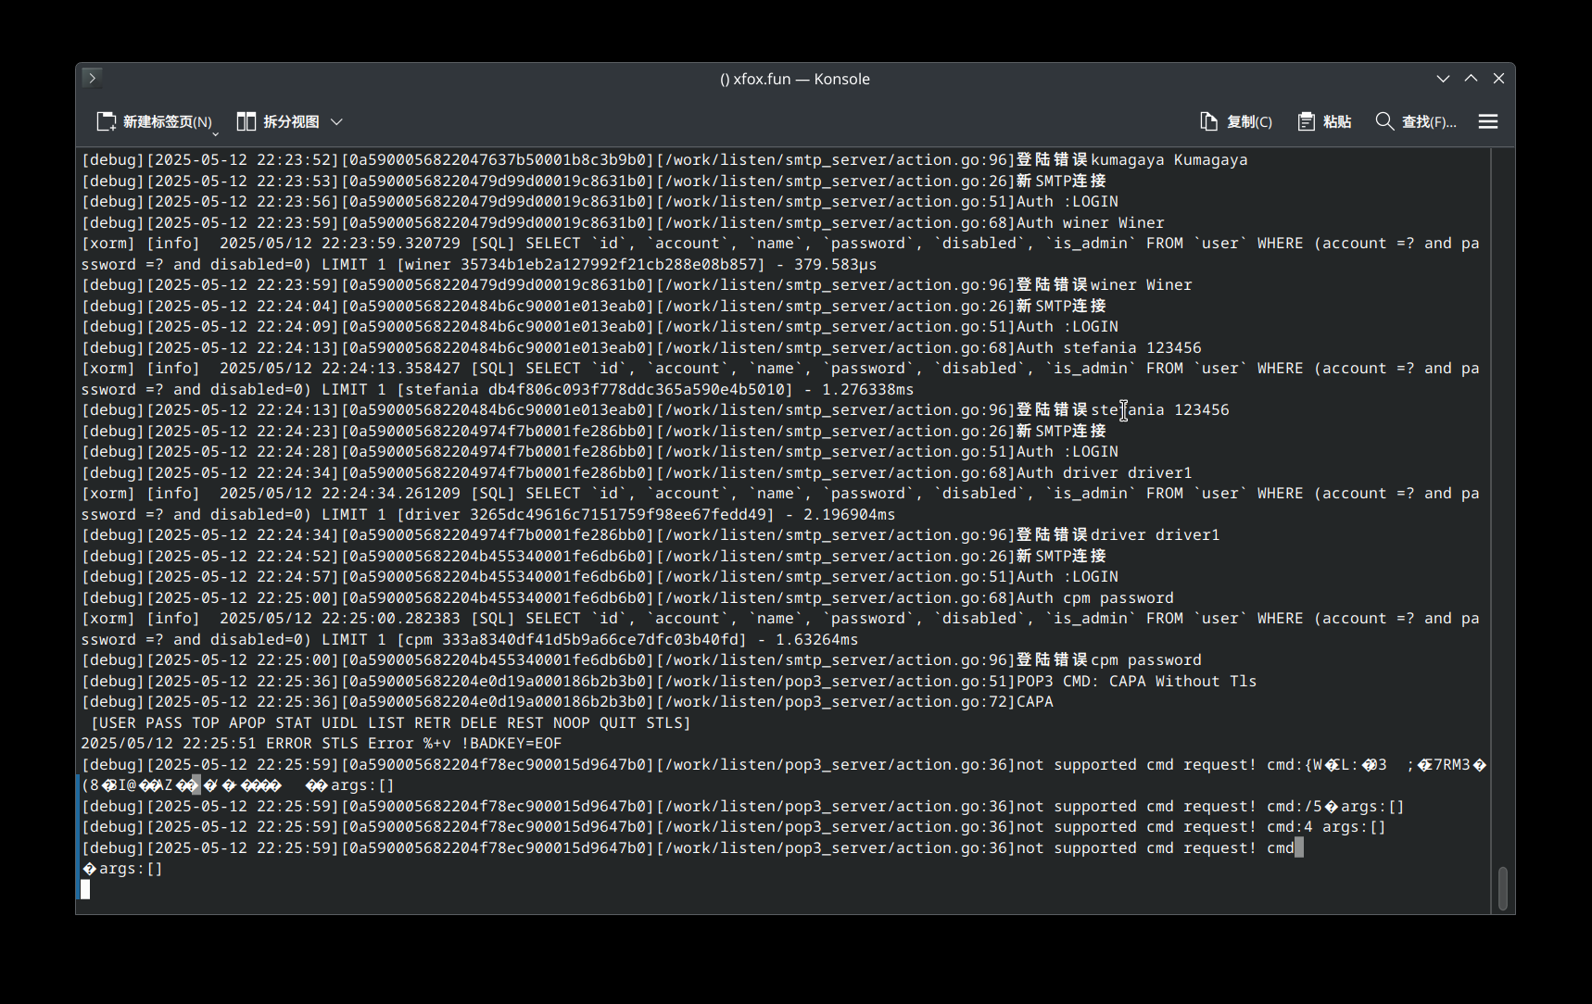Maximize the Konsole window
Viewport: 1592px width, 1004px height.
1471,79
